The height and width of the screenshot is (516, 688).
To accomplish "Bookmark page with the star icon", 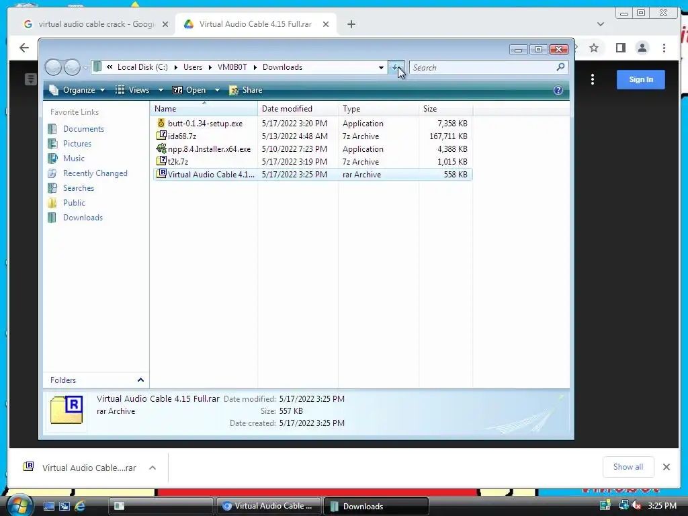I will click(x=594, y=48).
